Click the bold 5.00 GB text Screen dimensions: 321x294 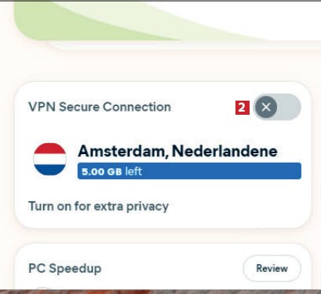coord(102,171)
